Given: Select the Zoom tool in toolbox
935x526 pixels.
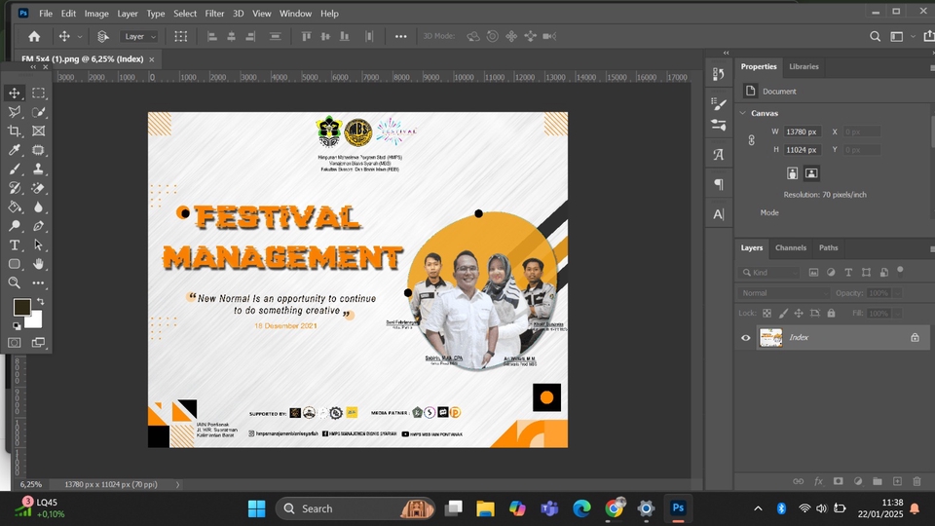Looking at the screenshot, I should point(15,282).
